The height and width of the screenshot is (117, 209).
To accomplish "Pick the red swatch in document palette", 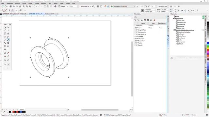I will pyautogui.click(x=13, y=112).
